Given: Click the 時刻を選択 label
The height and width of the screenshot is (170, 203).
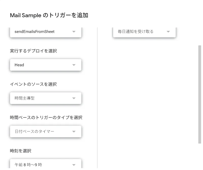Looking at the screenshot, I should pos(21,151).
